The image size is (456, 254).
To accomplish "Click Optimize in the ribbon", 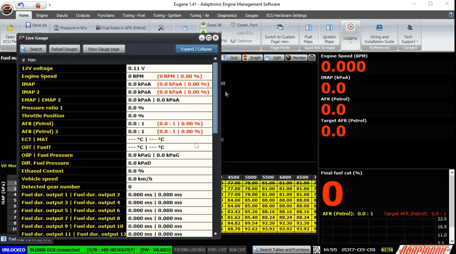I will 241,41.
